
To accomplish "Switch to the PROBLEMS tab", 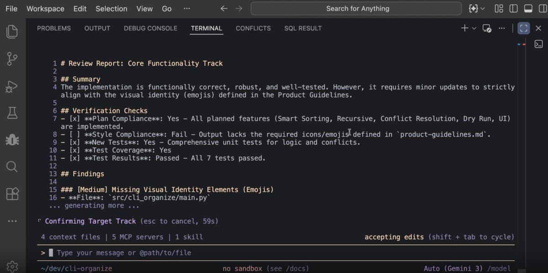I will click(54, 28).
